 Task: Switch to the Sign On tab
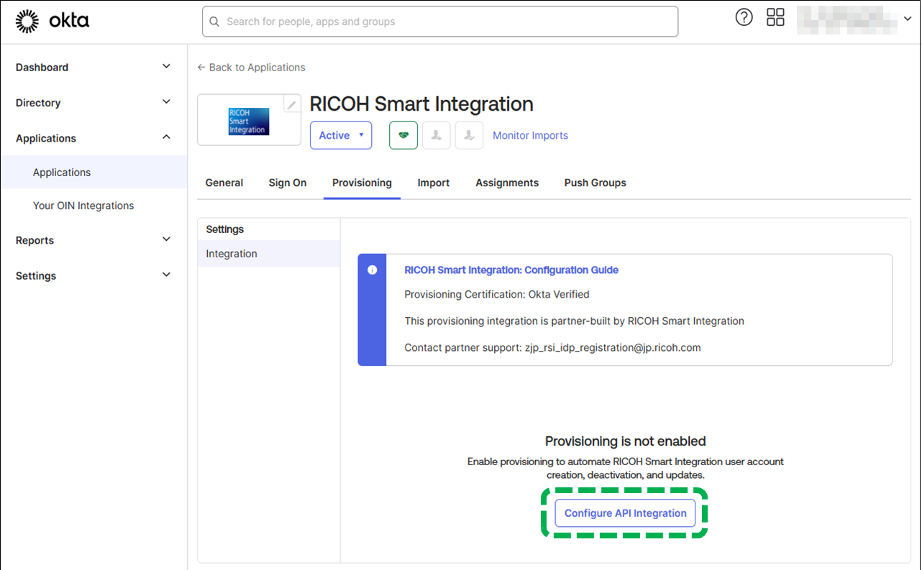point(288,183)
